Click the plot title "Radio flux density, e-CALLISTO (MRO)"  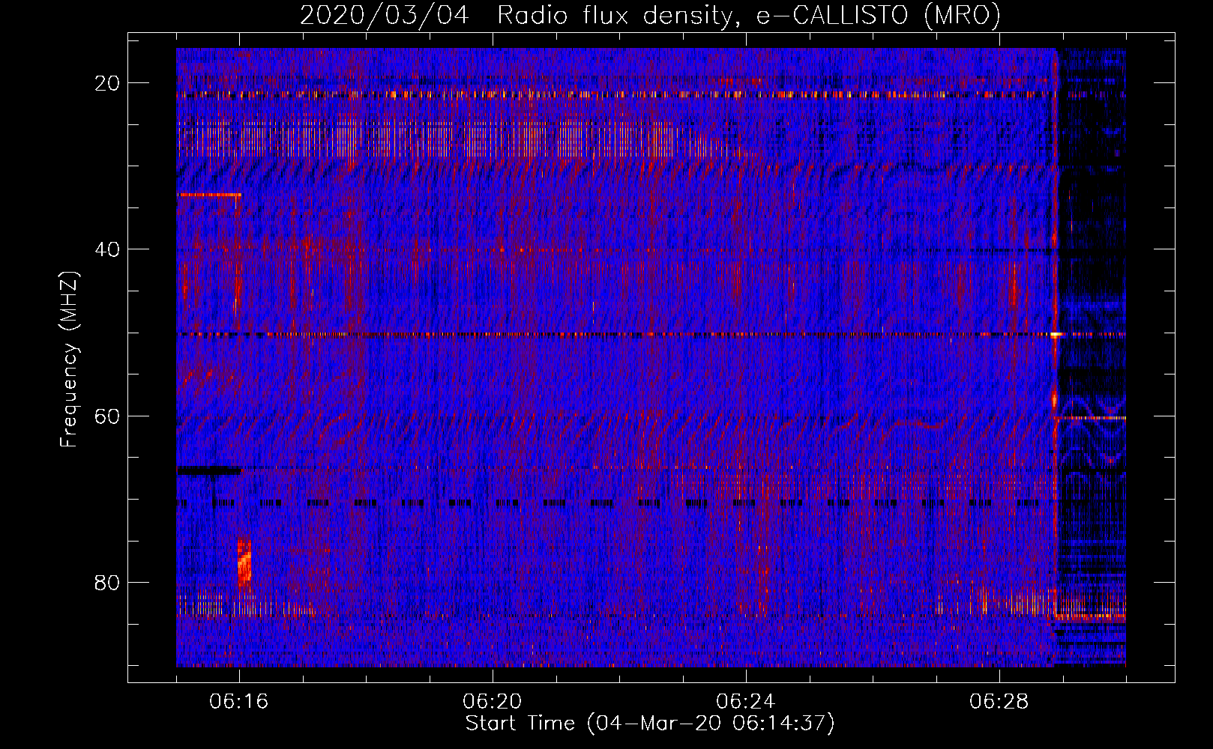coord(748,15)
